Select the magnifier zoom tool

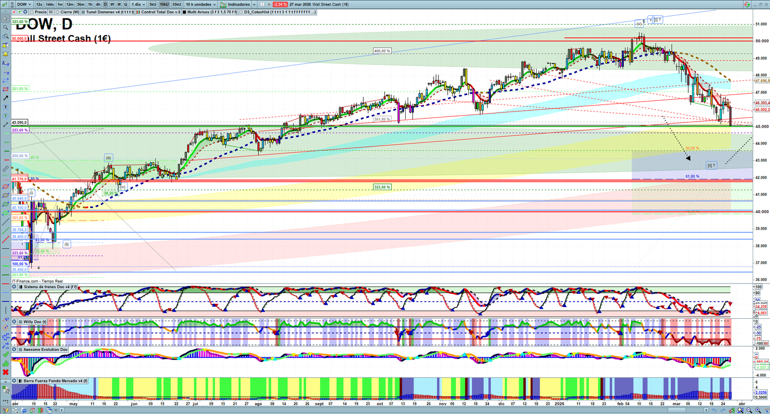5,27
